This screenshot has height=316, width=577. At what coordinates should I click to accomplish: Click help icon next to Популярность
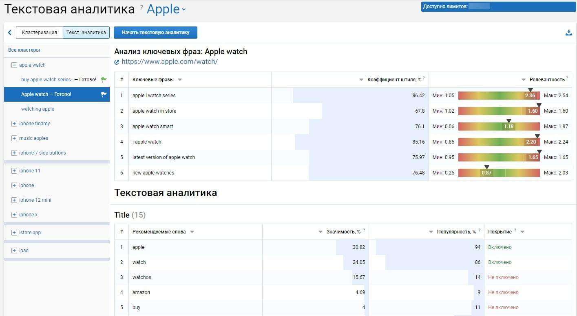pos(480,230)
